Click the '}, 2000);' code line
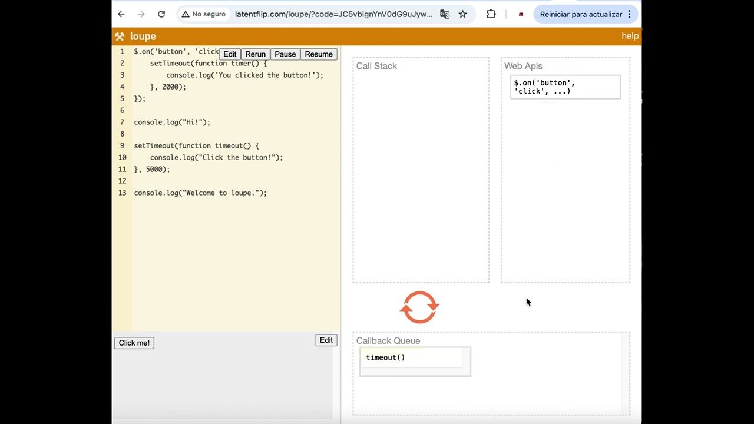The image size is (754, 424). point(168,87)
